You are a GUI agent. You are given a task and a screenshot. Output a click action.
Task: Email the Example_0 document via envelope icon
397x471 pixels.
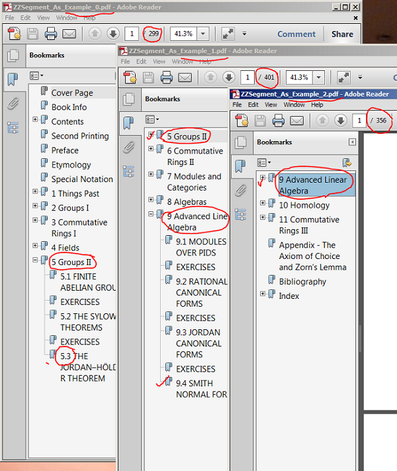click(69, 34)
